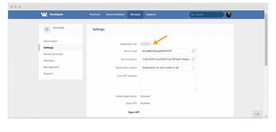Select Stored functions in sidebar
This screenshot has height=132, width=276.
tap(53, 54)
